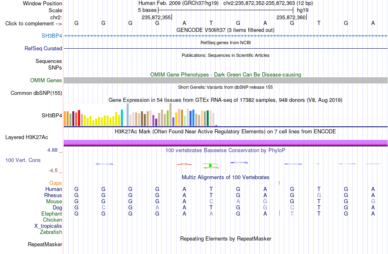
Task: Click the light 'G' base in Rhesus row
Action: click(319, 195)
